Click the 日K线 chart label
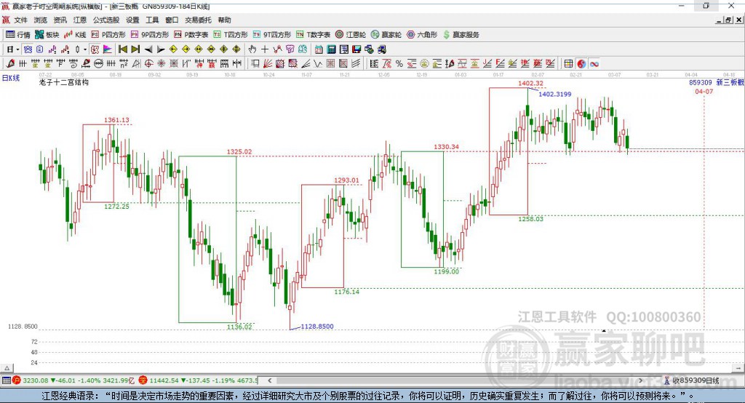This screenshot has width=745, height=403. [x=11, y=78]
